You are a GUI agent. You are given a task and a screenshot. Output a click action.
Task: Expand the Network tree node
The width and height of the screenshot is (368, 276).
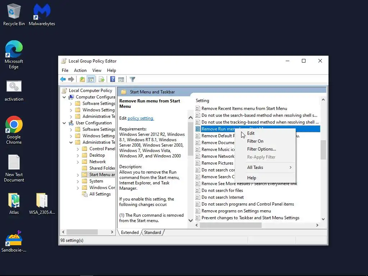tap(78, 162)
